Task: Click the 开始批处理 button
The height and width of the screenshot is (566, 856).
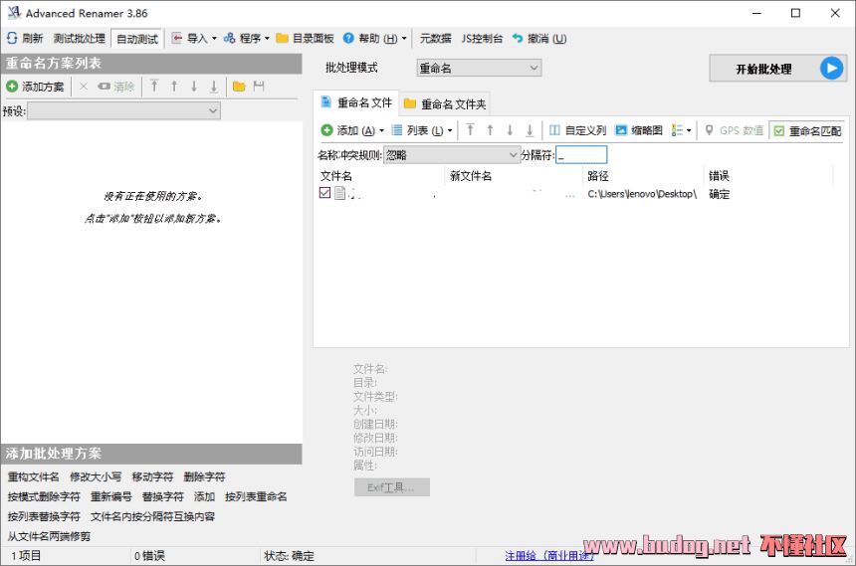Action: 776,69
